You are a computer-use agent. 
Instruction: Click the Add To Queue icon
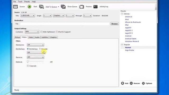tap(41, 7)
